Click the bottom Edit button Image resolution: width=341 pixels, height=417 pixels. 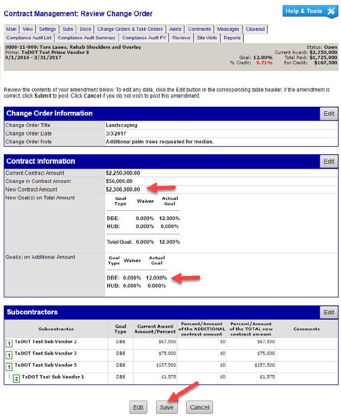point(138,407)
